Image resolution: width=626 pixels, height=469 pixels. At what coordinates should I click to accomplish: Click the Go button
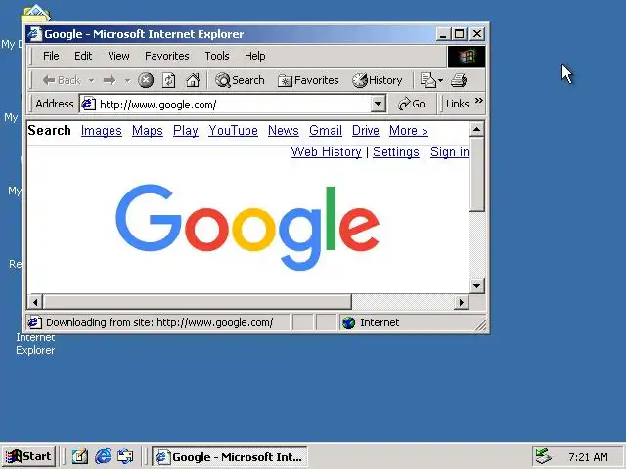(x=412, y=104)
